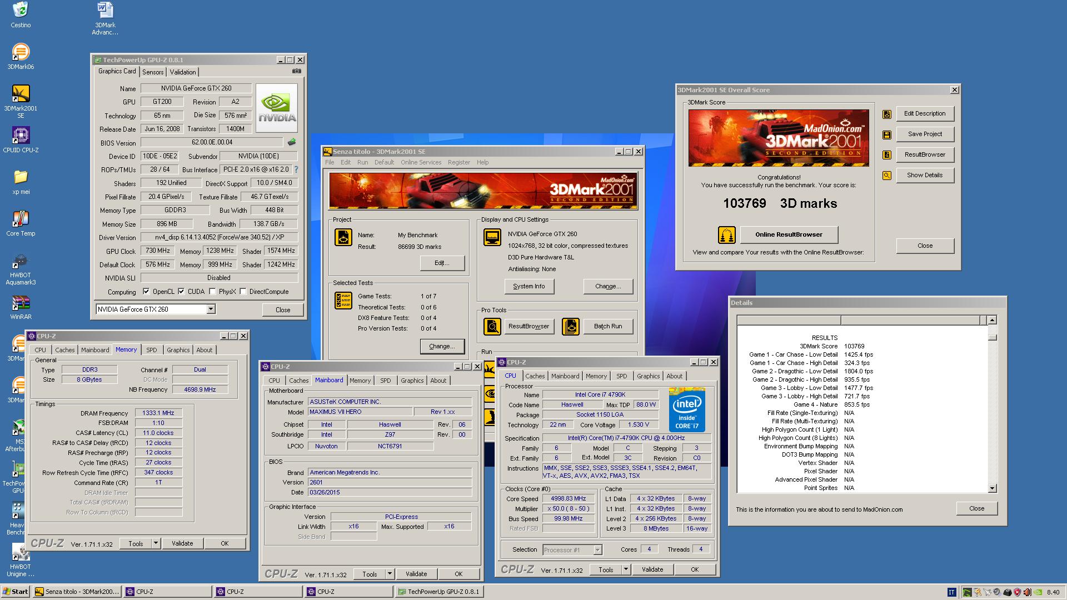
Task: Click Change button under Selected Tests
Action: tap(442, 346)
